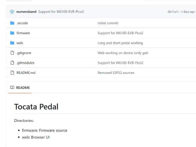
Task: Open the numeroband author profile link
Action: [26, 12]
